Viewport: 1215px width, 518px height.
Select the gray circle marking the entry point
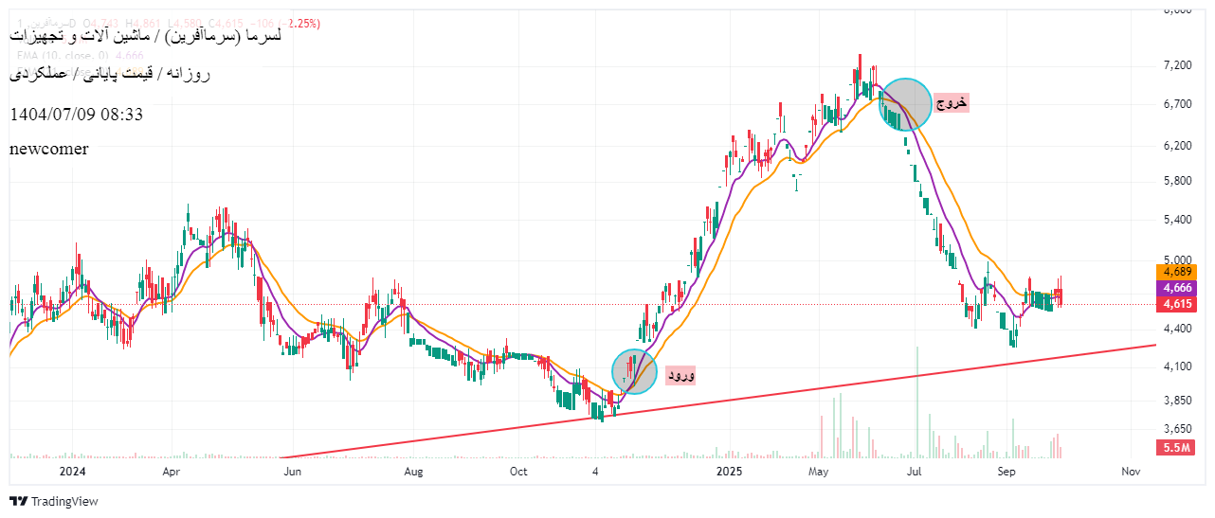point(634,372)
